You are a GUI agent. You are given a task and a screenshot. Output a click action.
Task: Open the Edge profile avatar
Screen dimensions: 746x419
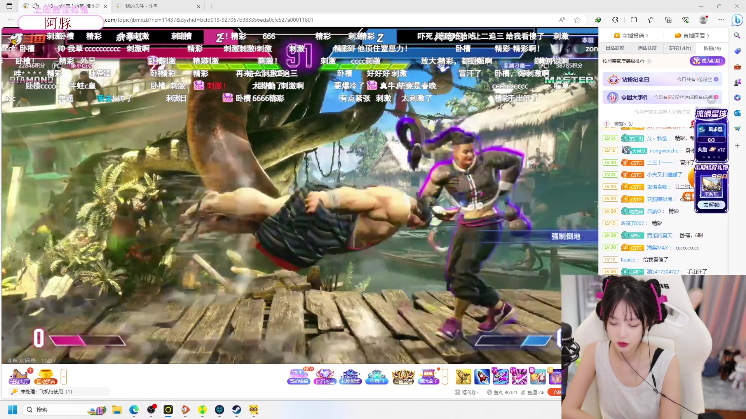[703, 20]
